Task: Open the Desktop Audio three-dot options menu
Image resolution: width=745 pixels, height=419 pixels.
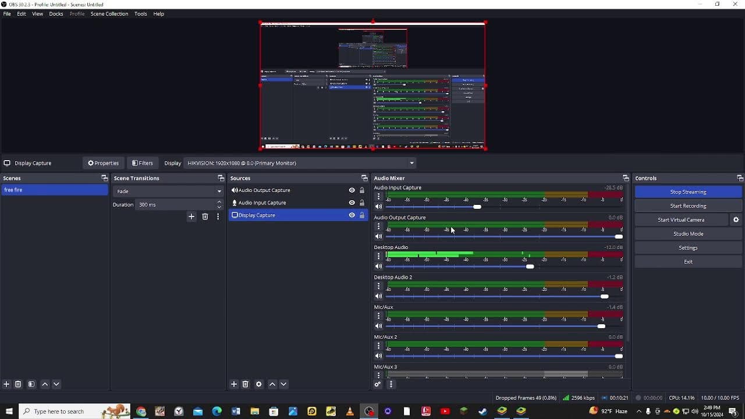Action: coord(378,256)
